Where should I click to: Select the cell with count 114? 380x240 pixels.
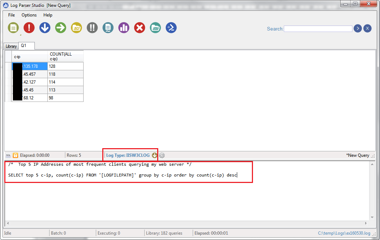click(65, 82)
